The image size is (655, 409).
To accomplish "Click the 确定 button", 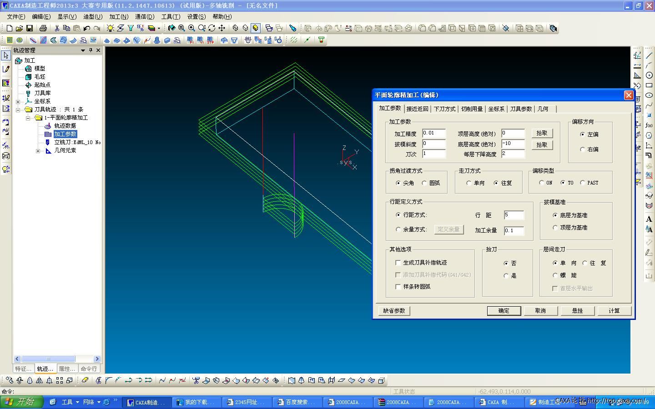I will click(504, 311).
